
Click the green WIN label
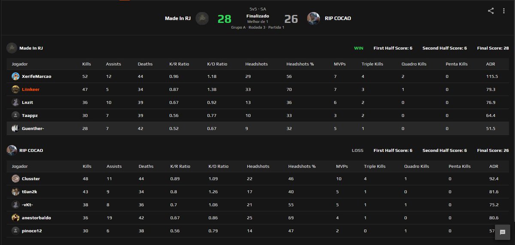click(358, 48)
